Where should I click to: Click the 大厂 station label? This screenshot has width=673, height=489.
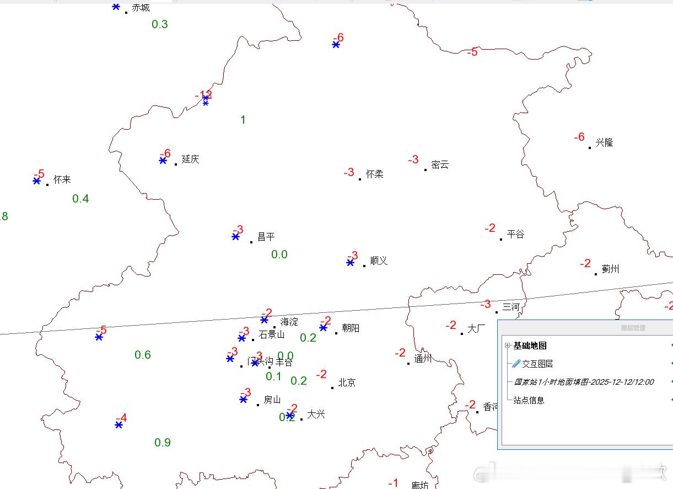476,328
